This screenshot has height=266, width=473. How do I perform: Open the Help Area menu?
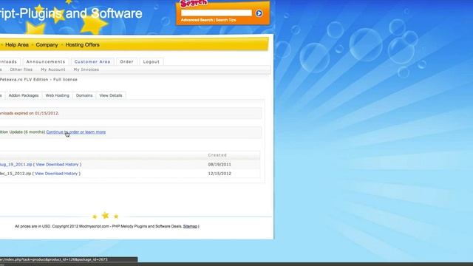(x=17, y=44)
